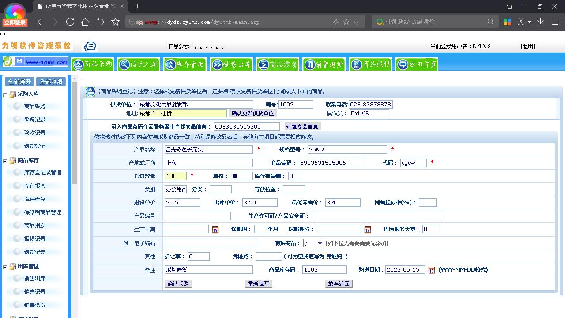The height and width of the screenshot is (318, 565).
Task: Open the calendar picker beside 购进日期
Action: (x=432, y=270)
